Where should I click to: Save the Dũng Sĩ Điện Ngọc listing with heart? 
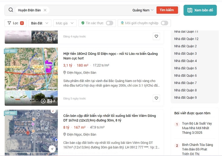click(x=156, y=98)
